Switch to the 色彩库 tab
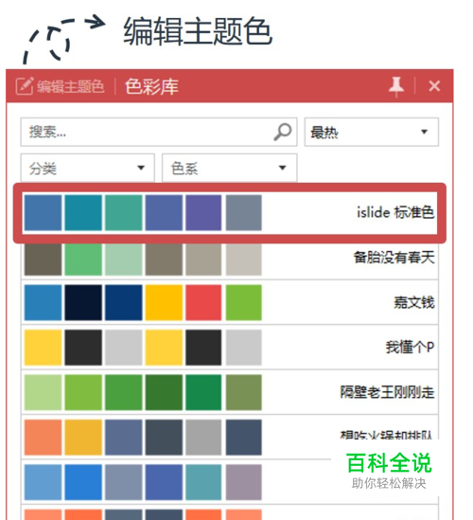The height and width of the screenshot is (520, 473). 151,86
